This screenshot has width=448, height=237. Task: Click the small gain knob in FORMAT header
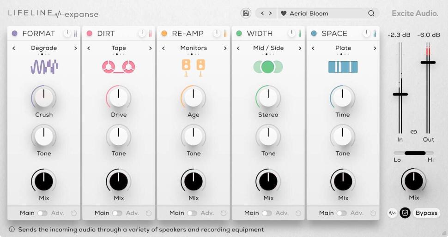click(x=67, y=33)
